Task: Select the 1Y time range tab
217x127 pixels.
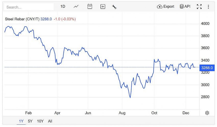Action: 21,121
